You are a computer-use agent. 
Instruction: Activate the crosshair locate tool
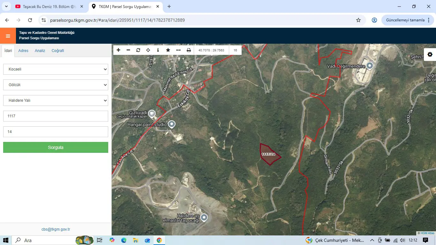148,50
